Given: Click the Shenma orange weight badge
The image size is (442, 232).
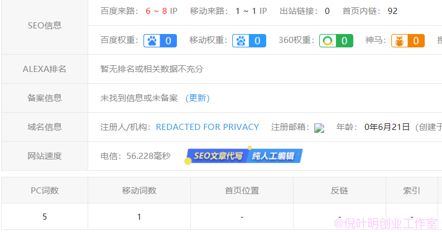Looking at the screenshot, I should click(x=408, y=41).
